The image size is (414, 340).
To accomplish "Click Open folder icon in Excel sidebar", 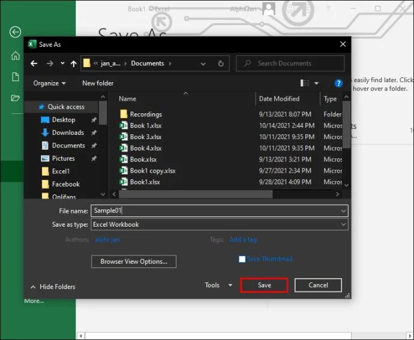I will click(16, 98).
